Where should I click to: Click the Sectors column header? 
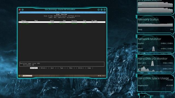tap(74, 21)
